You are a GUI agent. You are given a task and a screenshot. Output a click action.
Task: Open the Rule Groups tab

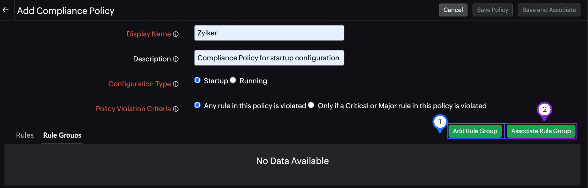(62, 135)
